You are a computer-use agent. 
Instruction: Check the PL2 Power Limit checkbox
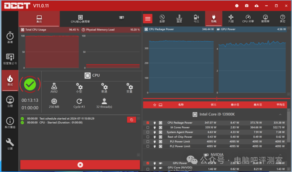pos(148,146)
